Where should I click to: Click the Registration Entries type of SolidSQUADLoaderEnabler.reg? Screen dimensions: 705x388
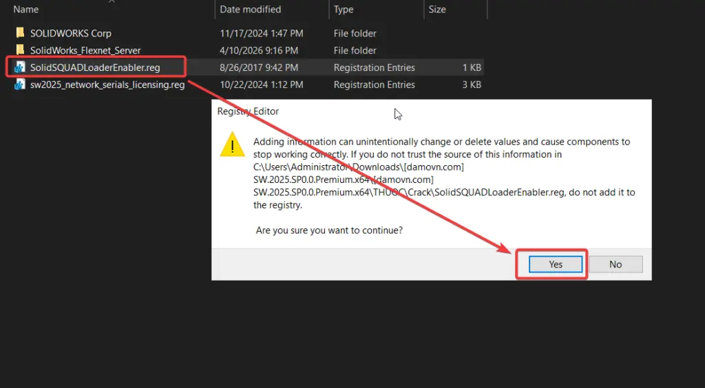(374, 67)
